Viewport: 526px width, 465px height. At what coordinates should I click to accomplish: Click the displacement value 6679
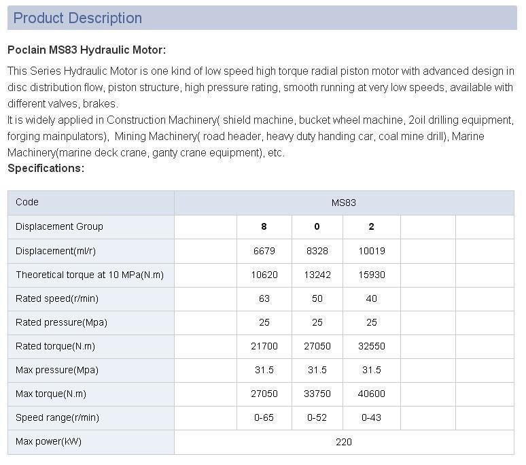point(264,251)
